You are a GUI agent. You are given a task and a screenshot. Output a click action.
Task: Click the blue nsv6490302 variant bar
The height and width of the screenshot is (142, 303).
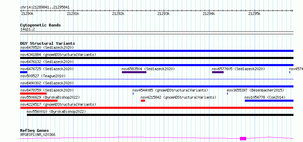click(157, 86)
